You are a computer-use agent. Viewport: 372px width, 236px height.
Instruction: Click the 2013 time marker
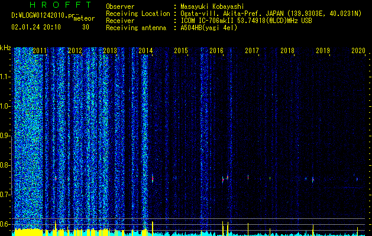111,50
